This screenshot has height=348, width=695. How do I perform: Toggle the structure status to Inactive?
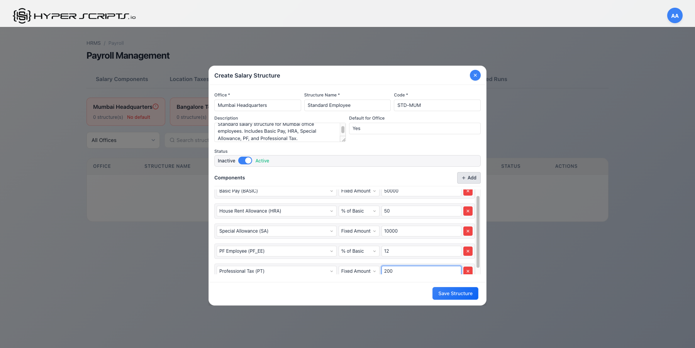(245, 160)
